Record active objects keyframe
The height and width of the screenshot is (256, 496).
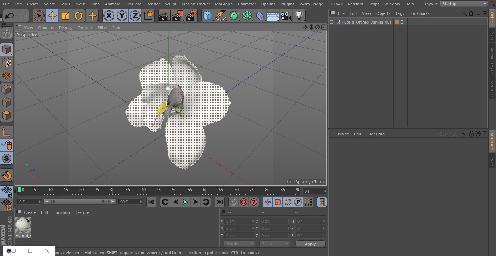(x=233, y=202)
